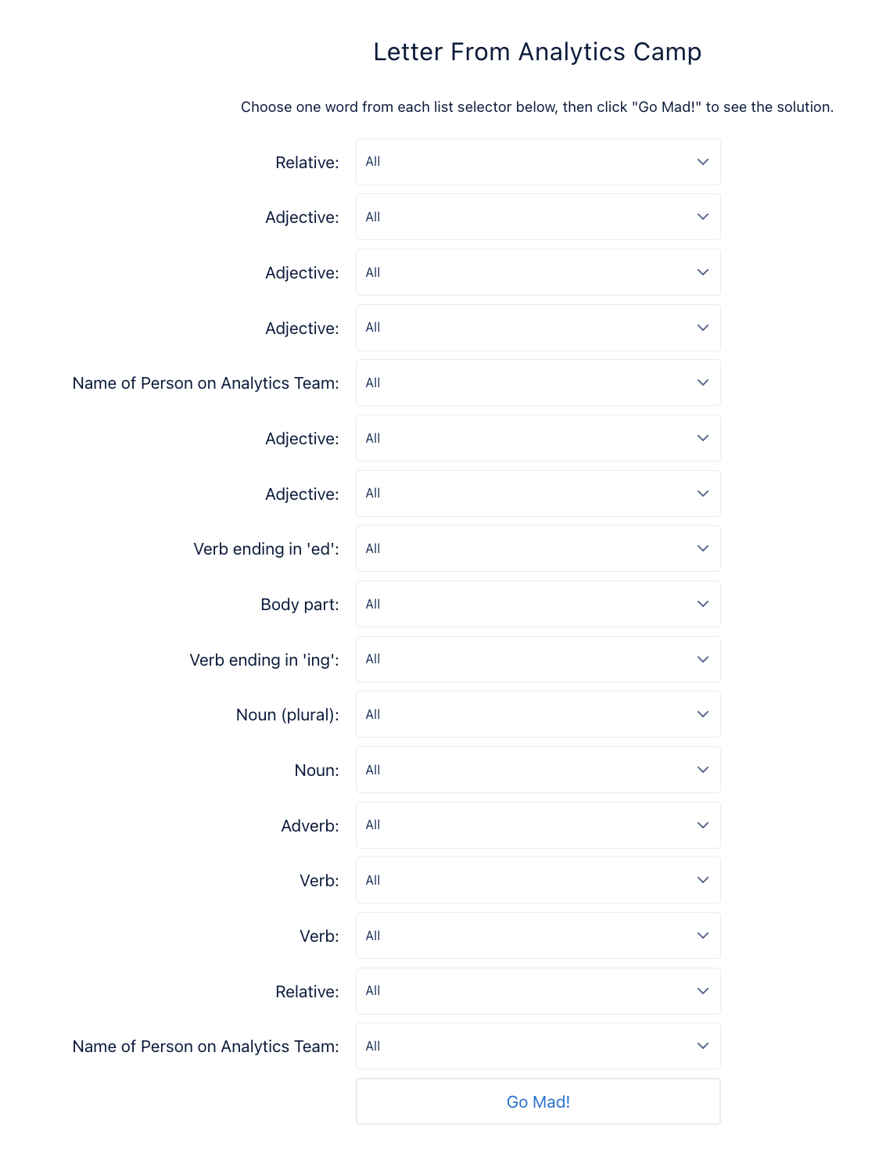The width and height of the screenshot is (879, 1153).
Task: Expand the second Adjective dropdown
Action: [537, 272]
